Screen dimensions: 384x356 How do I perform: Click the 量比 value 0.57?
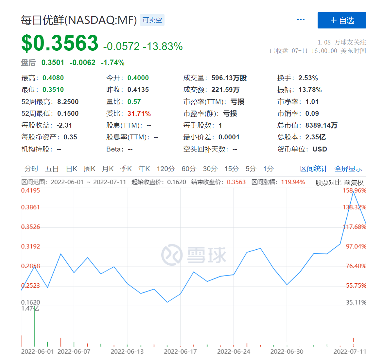[x=134, y=102]
